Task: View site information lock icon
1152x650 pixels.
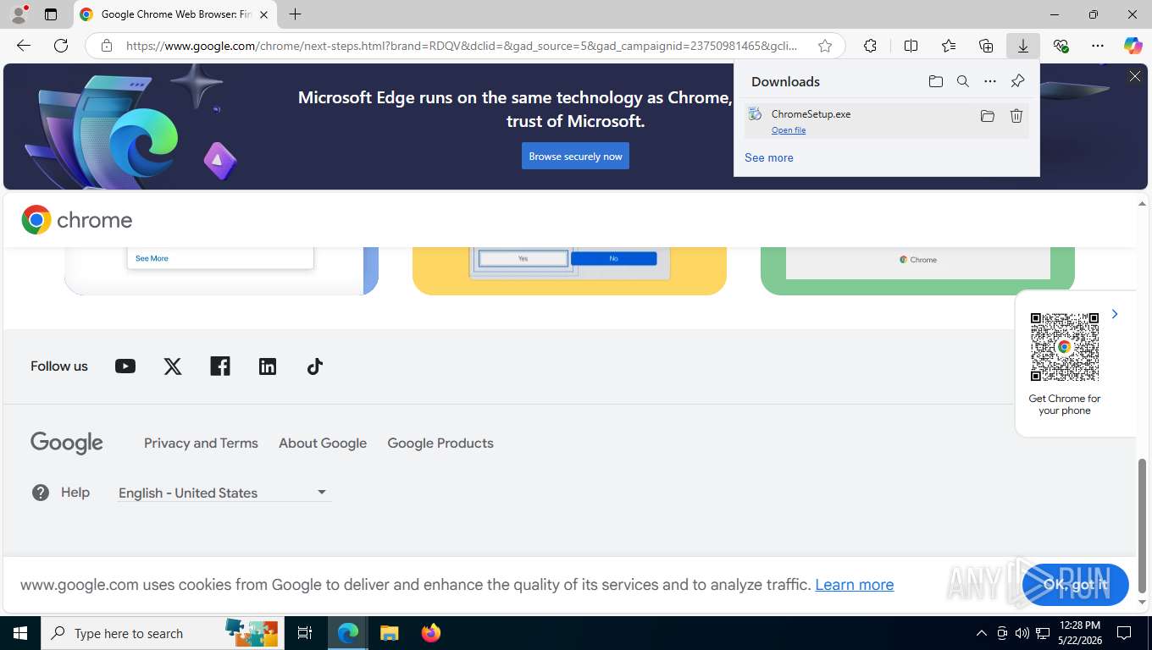Action: (107, 46)
